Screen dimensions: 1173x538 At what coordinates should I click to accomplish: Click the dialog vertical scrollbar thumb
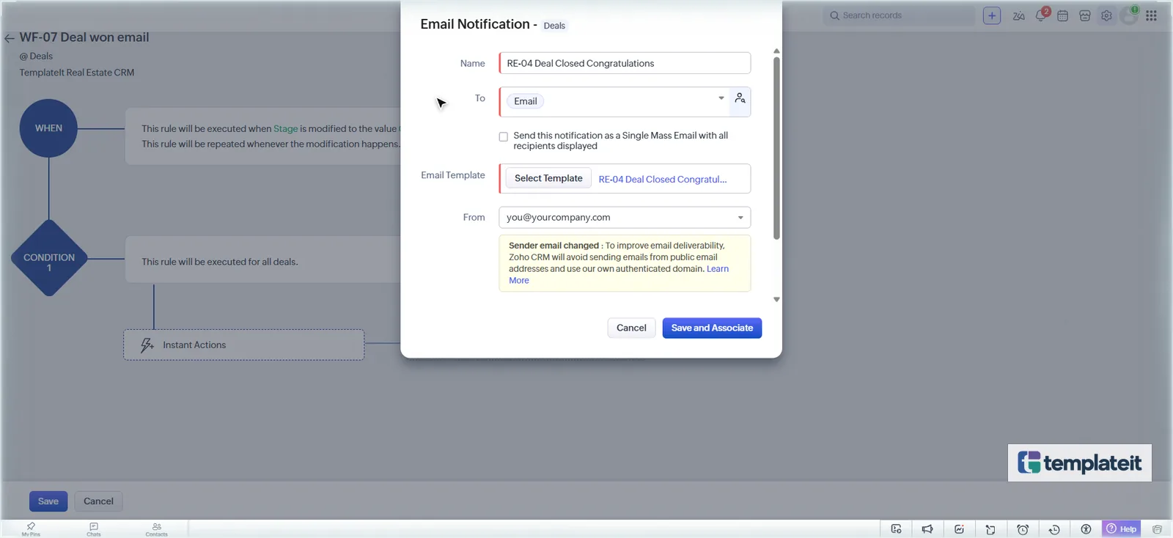point(776,148)
